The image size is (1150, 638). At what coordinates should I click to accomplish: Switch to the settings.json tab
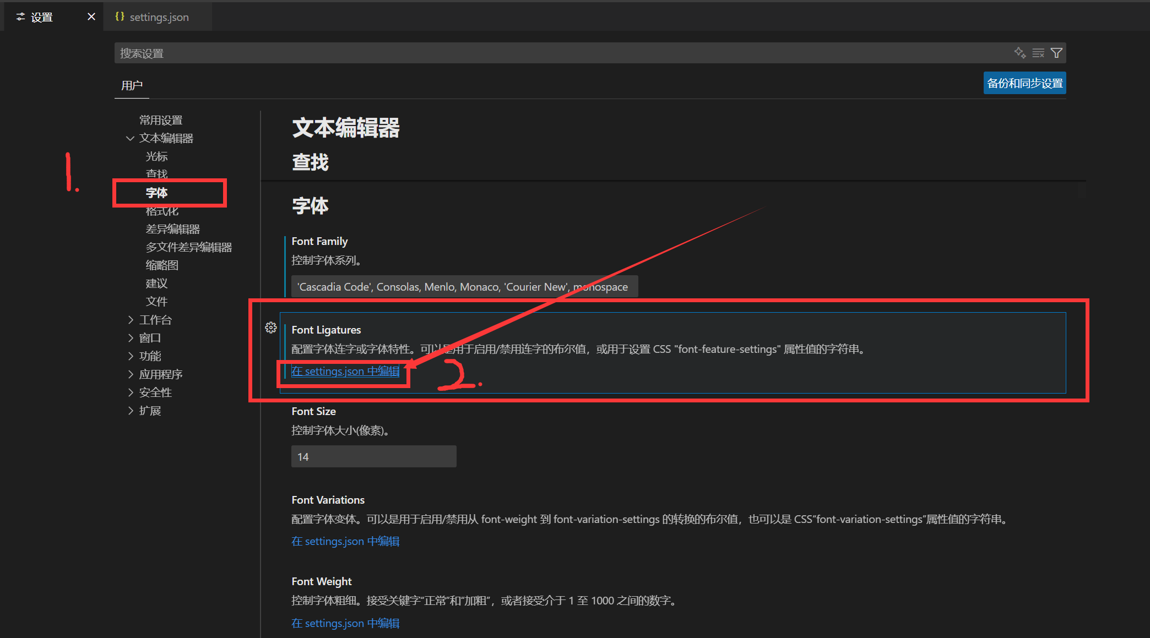pyautogui.click(x=159, y=17)
